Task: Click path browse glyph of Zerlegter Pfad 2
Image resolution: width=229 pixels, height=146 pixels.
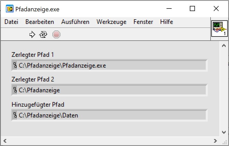Action: 15,90
